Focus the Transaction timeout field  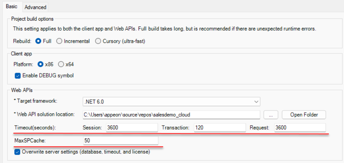pos(220,128)
